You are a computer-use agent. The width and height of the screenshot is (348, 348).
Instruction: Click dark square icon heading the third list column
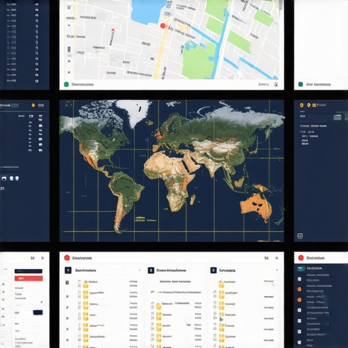pos(213,271)
